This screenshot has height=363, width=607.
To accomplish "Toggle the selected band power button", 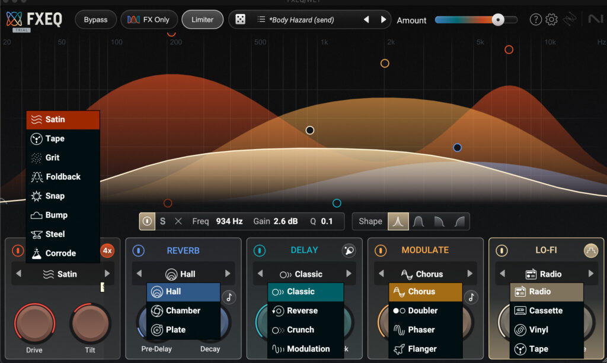I will [x=147, y=221].
